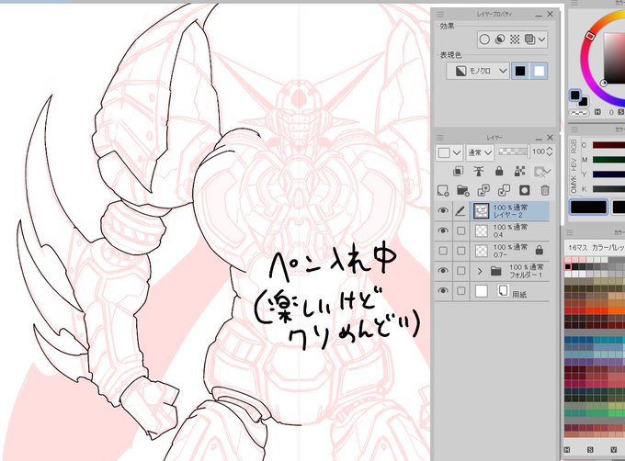Toggle the black drawing color button
Screen dimensions: 625x461
click(520, 71)
